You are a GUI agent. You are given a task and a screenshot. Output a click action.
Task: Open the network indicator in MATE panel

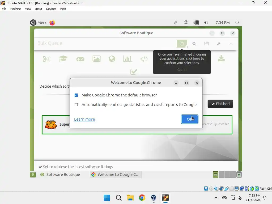[176, 23]
